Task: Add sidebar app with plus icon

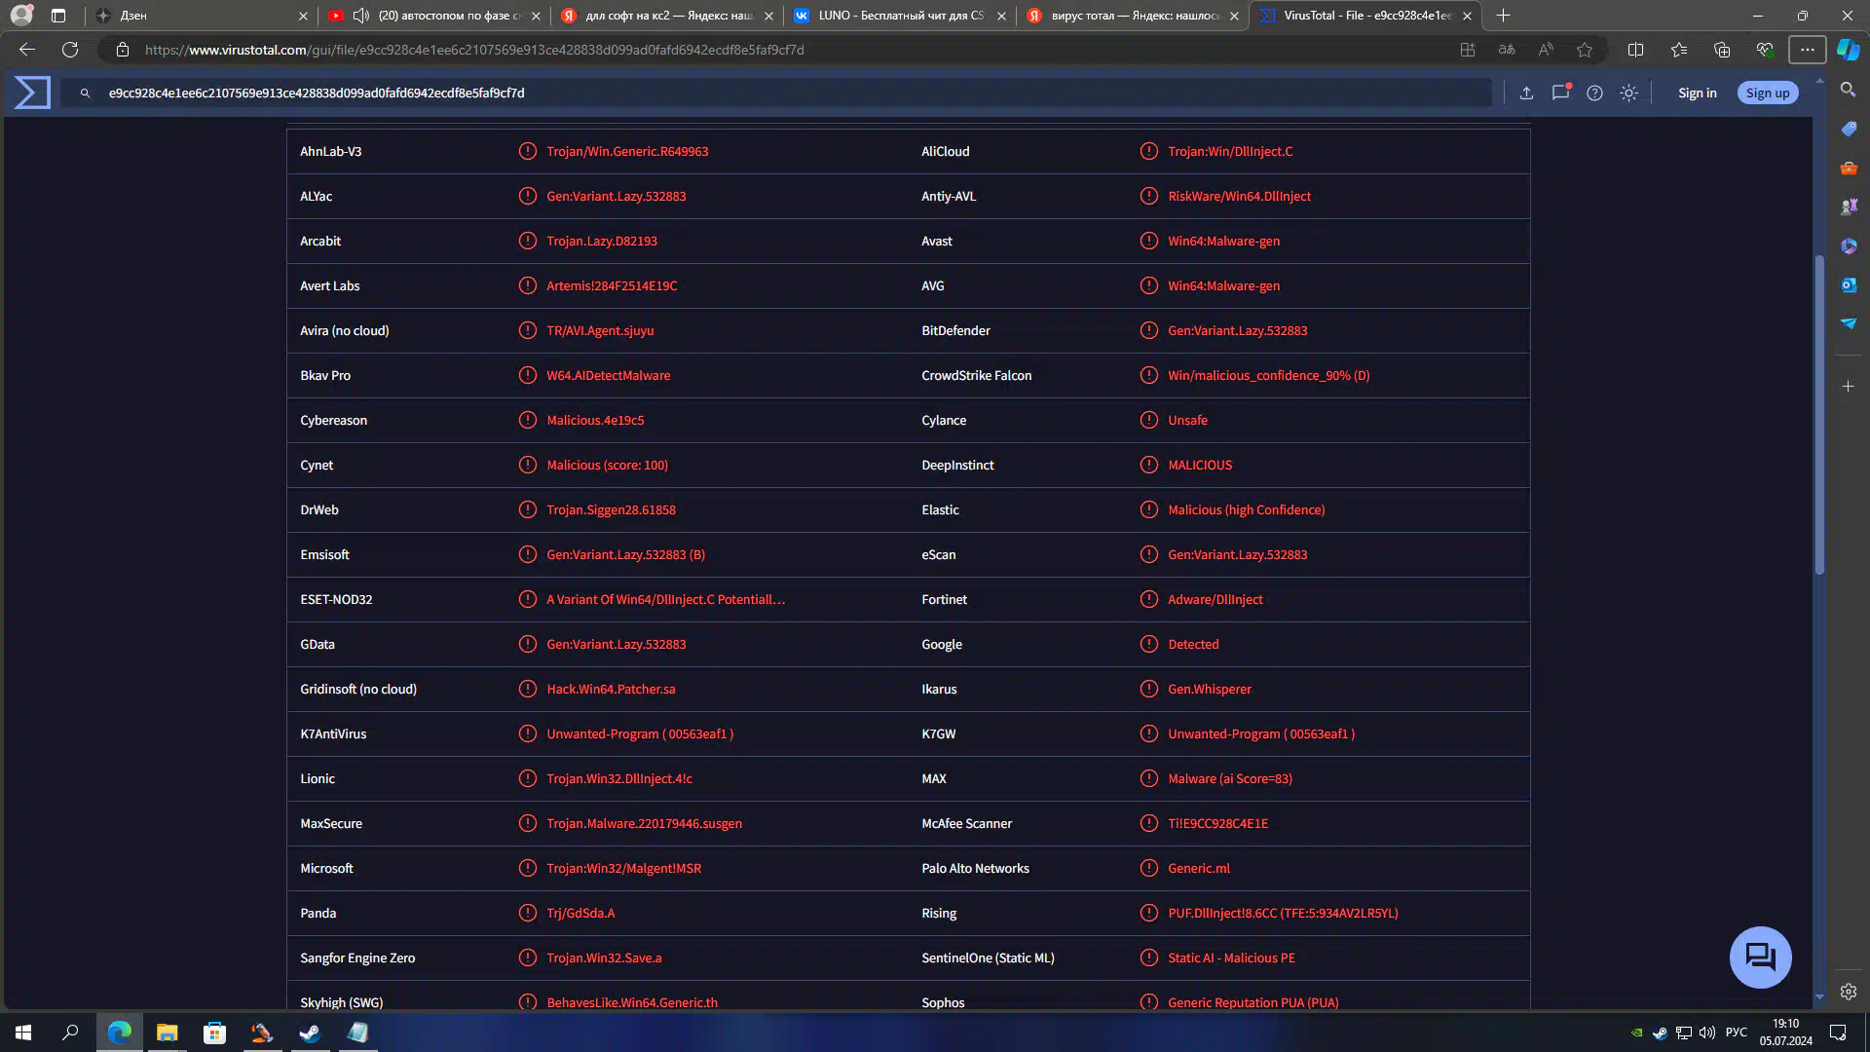Action: click(x=1848, y=387)
